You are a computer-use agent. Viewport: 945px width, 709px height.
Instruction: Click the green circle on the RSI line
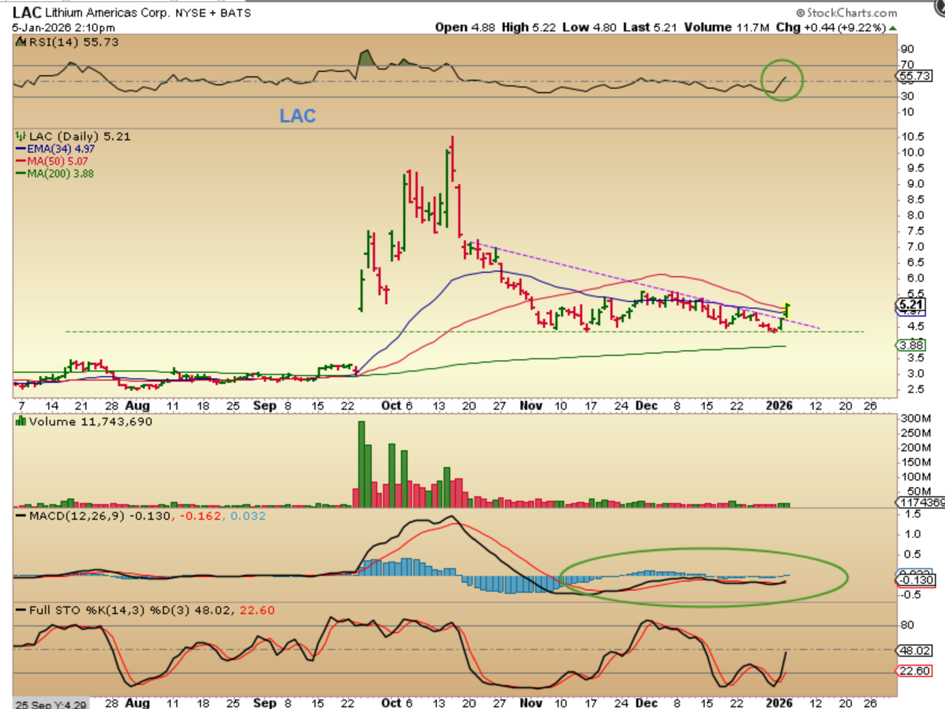(x=782, y=80)
